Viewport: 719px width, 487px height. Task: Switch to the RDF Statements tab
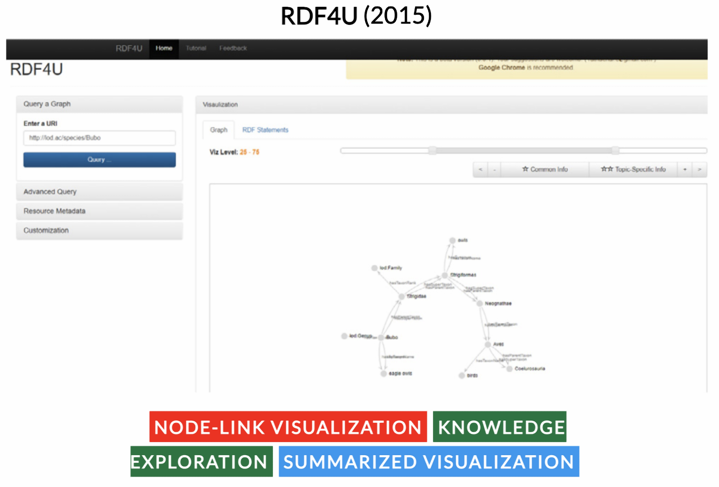coord(265,130)
